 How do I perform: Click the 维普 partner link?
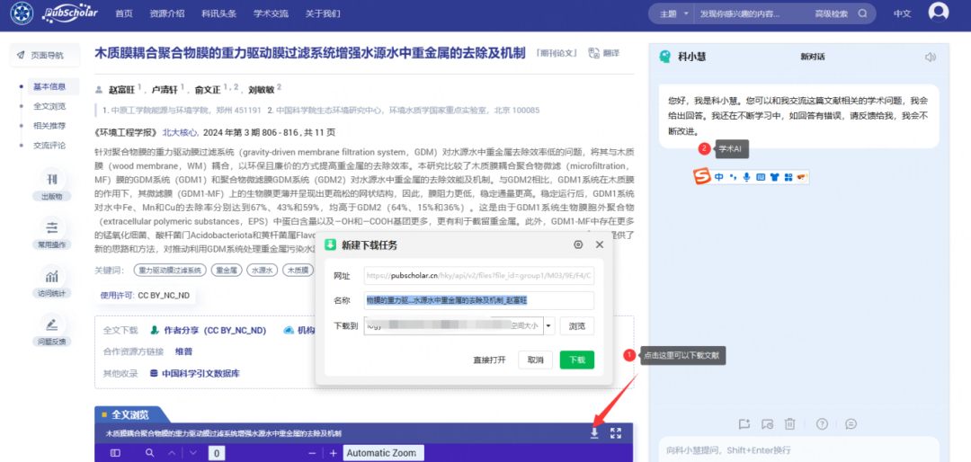point(184,351)
